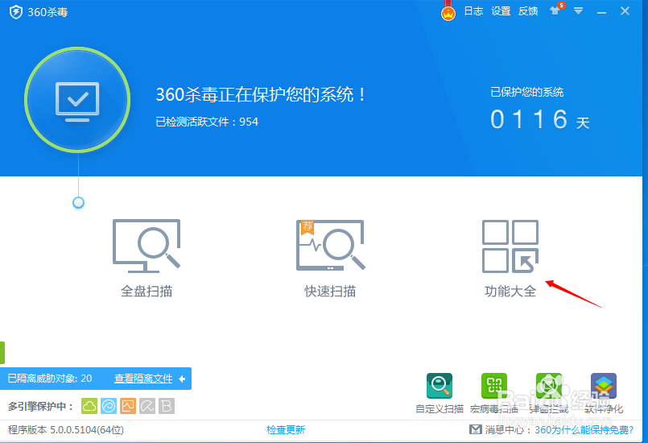
Task: Open the 日志 log menu
Action: pyautogui.click(x=473, y=11)
